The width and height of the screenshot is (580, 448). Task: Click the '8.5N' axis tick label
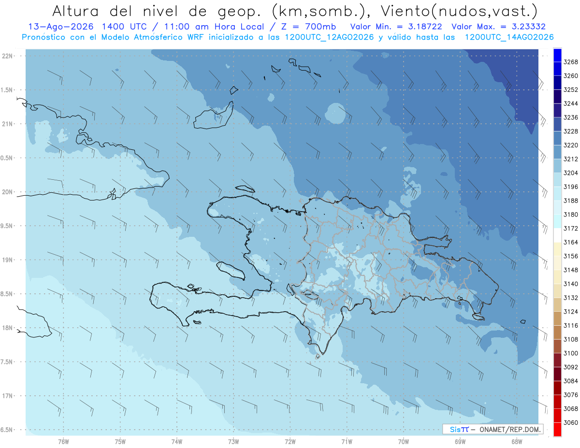tap(7, 294)
